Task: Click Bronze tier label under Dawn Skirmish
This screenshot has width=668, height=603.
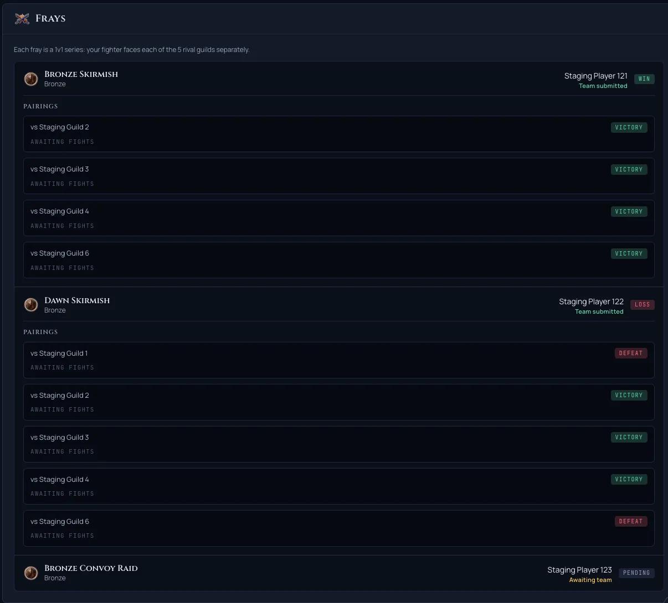Action: 55,310
